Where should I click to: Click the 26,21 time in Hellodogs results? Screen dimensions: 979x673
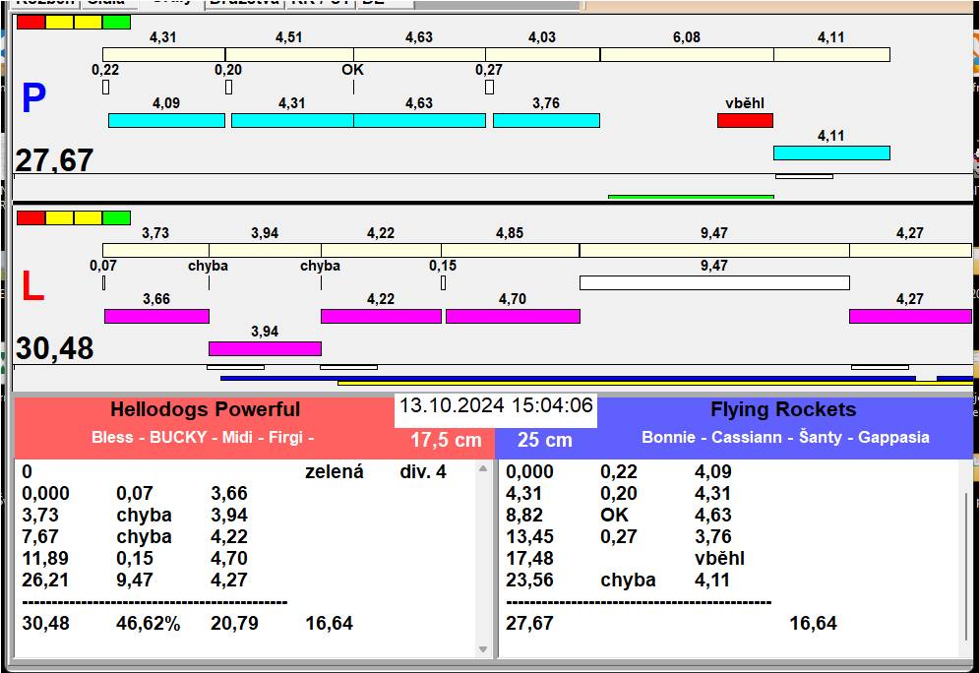[x=45, y=580]
